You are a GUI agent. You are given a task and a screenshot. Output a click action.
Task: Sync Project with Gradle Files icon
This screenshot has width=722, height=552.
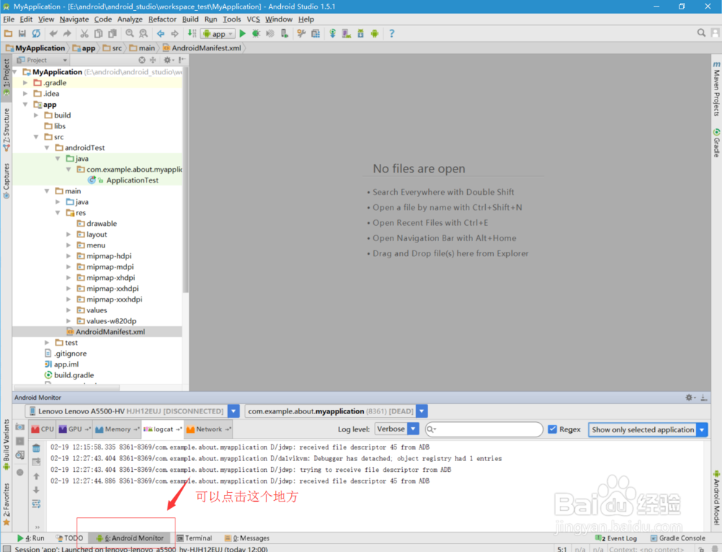[x=332, y=34]
